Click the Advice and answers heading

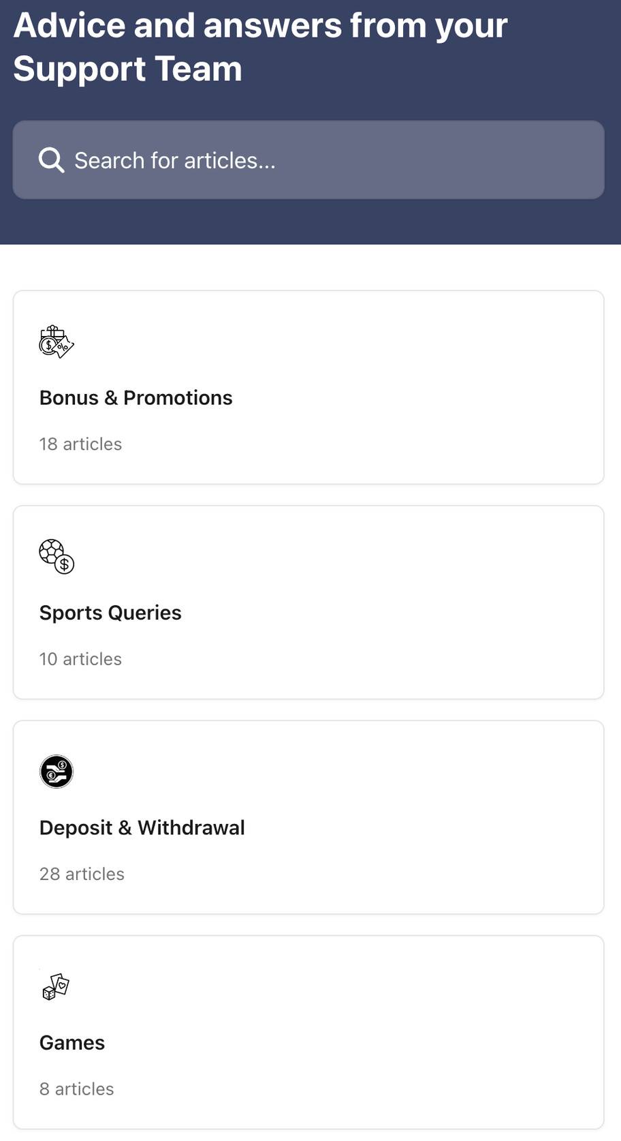(x=260, y=26)
